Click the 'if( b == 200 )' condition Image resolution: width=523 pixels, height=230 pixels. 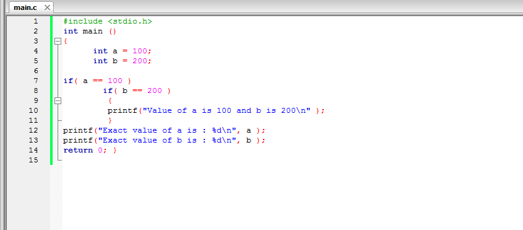pyautogui.click(x=137, y=91)
